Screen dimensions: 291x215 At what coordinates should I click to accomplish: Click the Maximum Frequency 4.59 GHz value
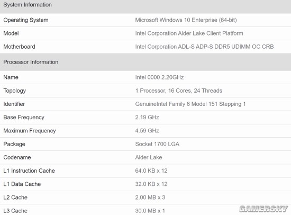[x=147, y=131]
